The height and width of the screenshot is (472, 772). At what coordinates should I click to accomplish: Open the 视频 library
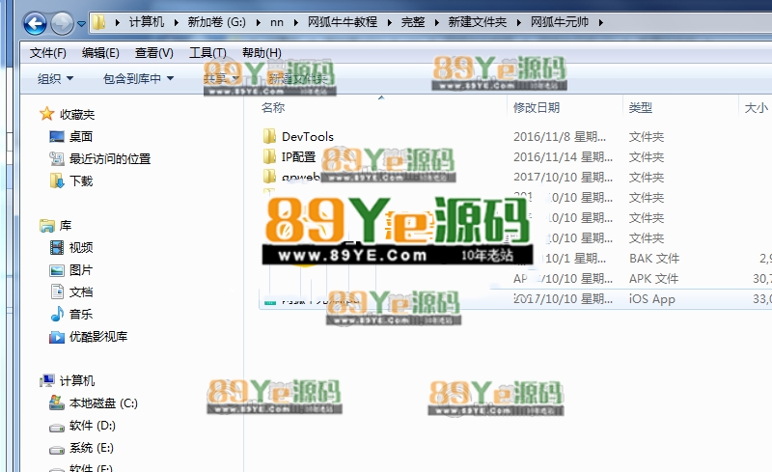tap(81, 247)
